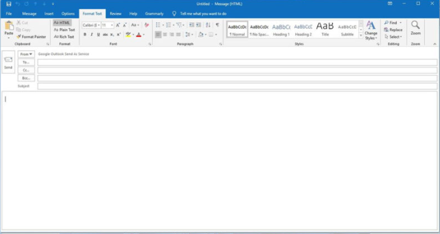
Task: Toggle underline formatting
Action: 98,34
